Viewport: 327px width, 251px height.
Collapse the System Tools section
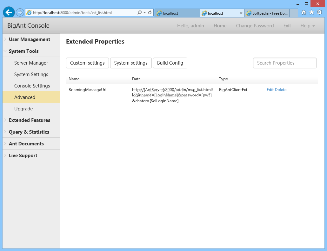point(31,51)
